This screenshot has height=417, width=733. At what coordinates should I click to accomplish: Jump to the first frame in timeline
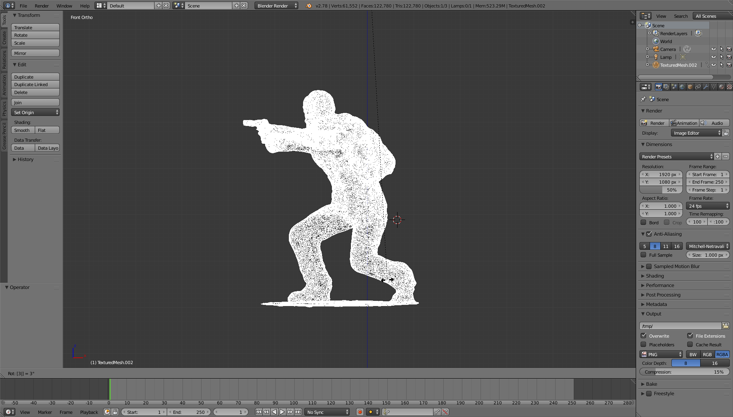258,412
